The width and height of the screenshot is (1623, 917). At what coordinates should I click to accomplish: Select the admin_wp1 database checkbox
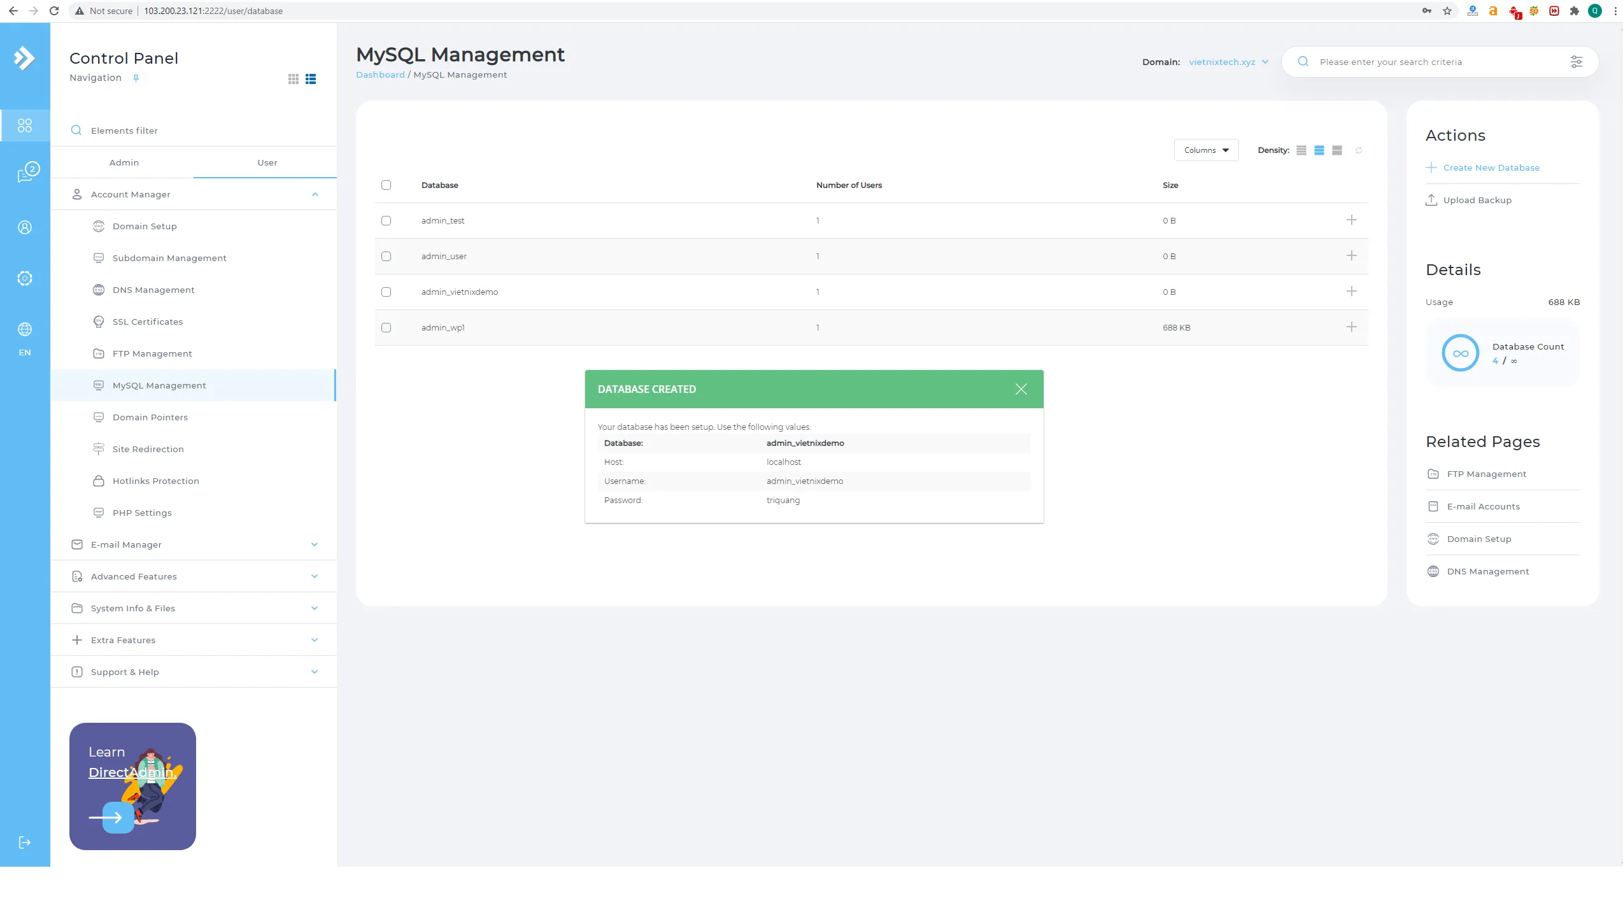coord(386,327)
